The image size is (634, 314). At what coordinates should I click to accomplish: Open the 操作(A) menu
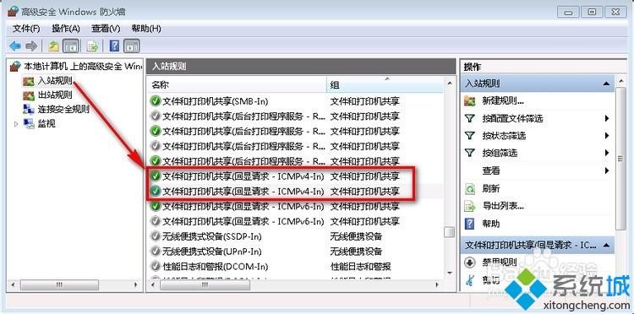pyautogui.click(x=66, y=29)
